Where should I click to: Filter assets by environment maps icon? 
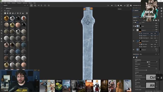pos(23,13)
